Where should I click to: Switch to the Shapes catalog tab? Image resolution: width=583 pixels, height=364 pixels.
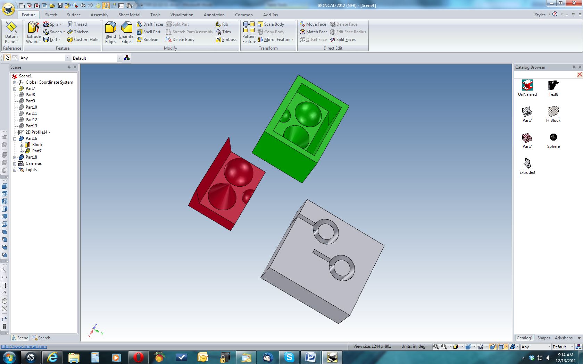coord(543,338)
